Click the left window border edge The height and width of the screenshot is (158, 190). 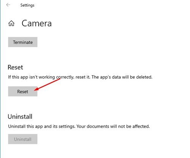(x=0, y=79)
